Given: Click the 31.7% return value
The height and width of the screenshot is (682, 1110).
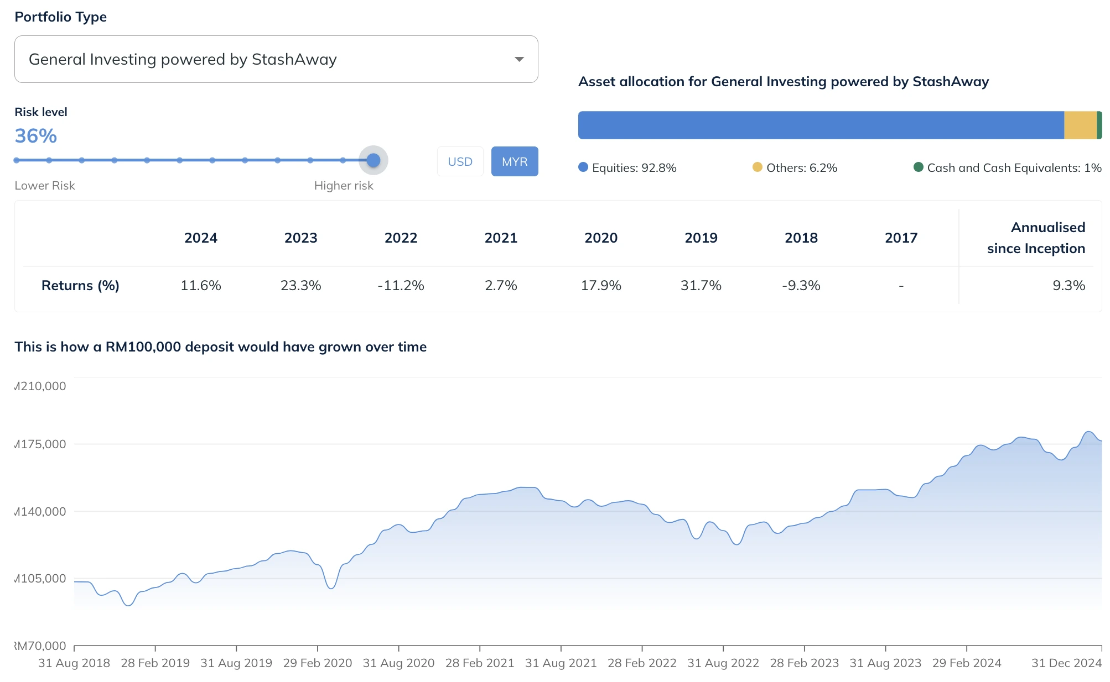Looking at the screenshot, I should (x=701, y=285).
